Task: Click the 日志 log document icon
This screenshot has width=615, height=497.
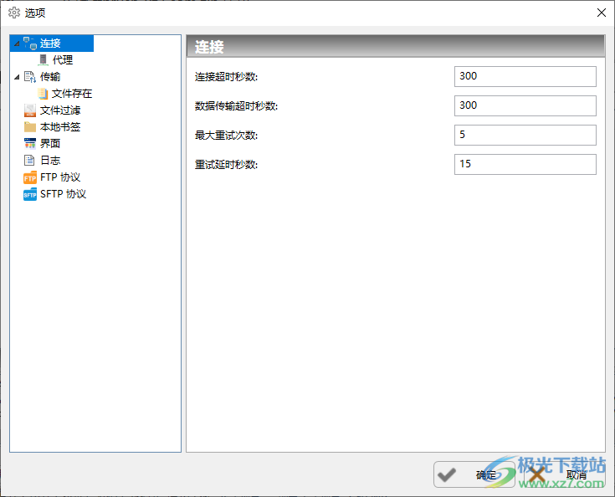Action: [29, 160]
